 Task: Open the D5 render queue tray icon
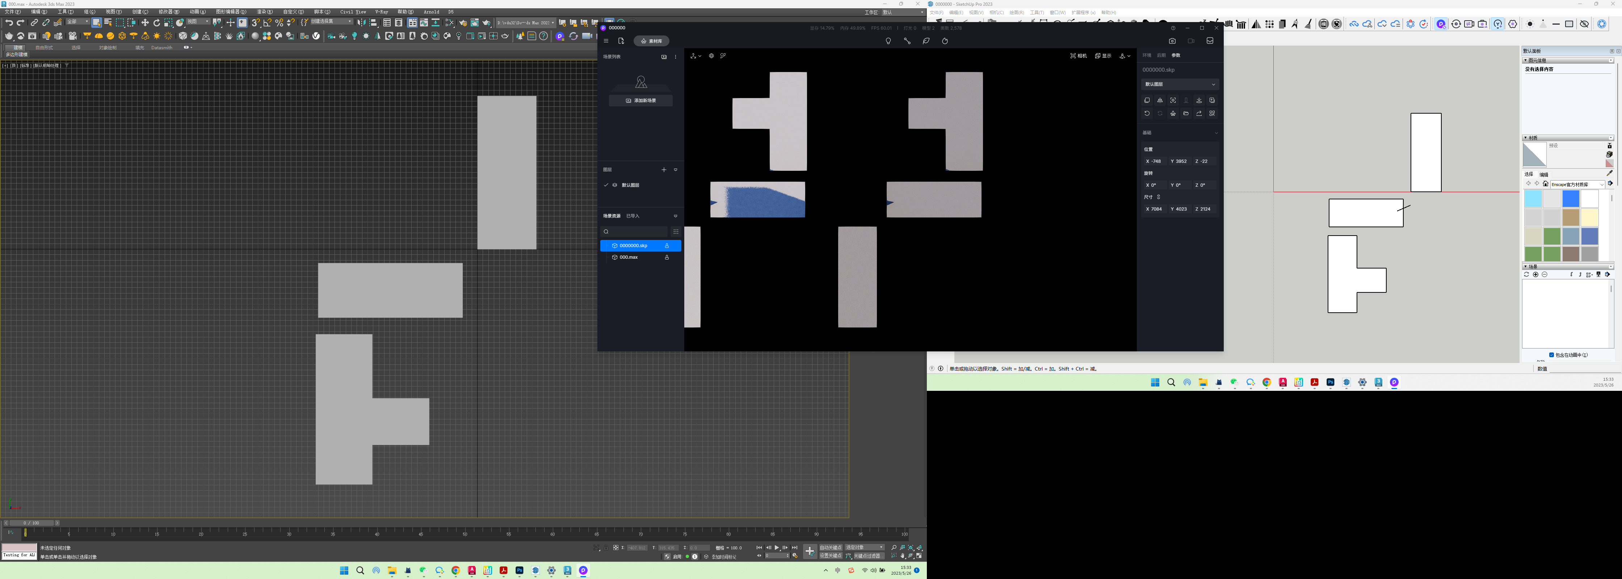1210,41
